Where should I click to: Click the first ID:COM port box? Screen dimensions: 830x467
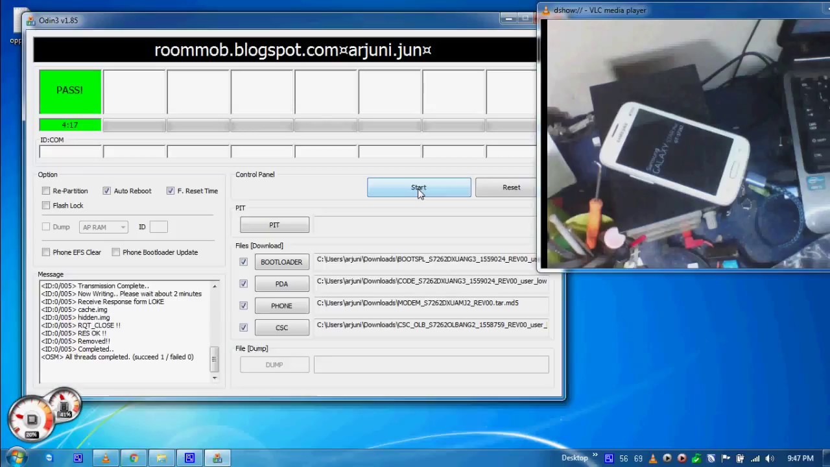pyautogui.click(x=71, y=152)
